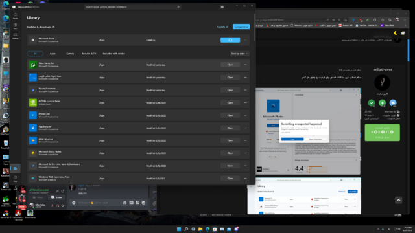Select the Apps filter tab
The image size is (415, 233).
click(53, 54)
